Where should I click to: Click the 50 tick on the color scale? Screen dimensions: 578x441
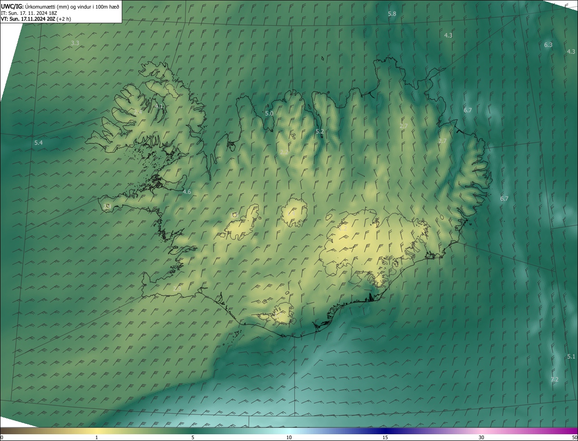pos(574,438)
